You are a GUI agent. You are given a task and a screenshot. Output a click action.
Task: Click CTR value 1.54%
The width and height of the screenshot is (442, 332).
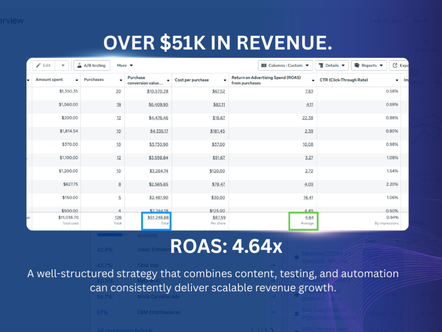pos(392,171)
